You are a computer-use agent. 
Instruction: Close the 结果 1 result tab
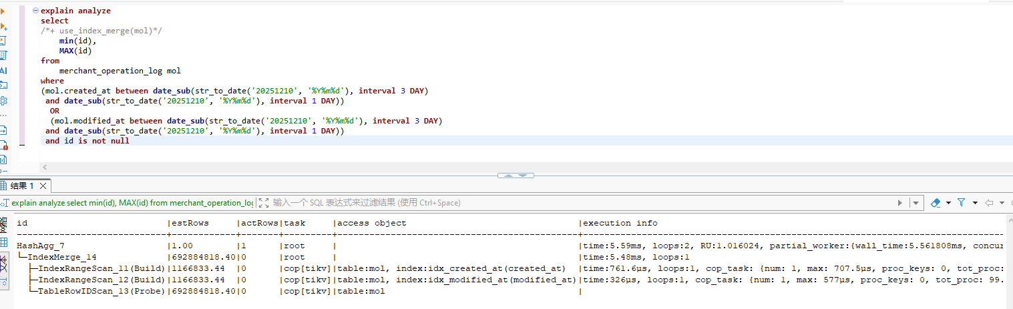tap(43, 186)
